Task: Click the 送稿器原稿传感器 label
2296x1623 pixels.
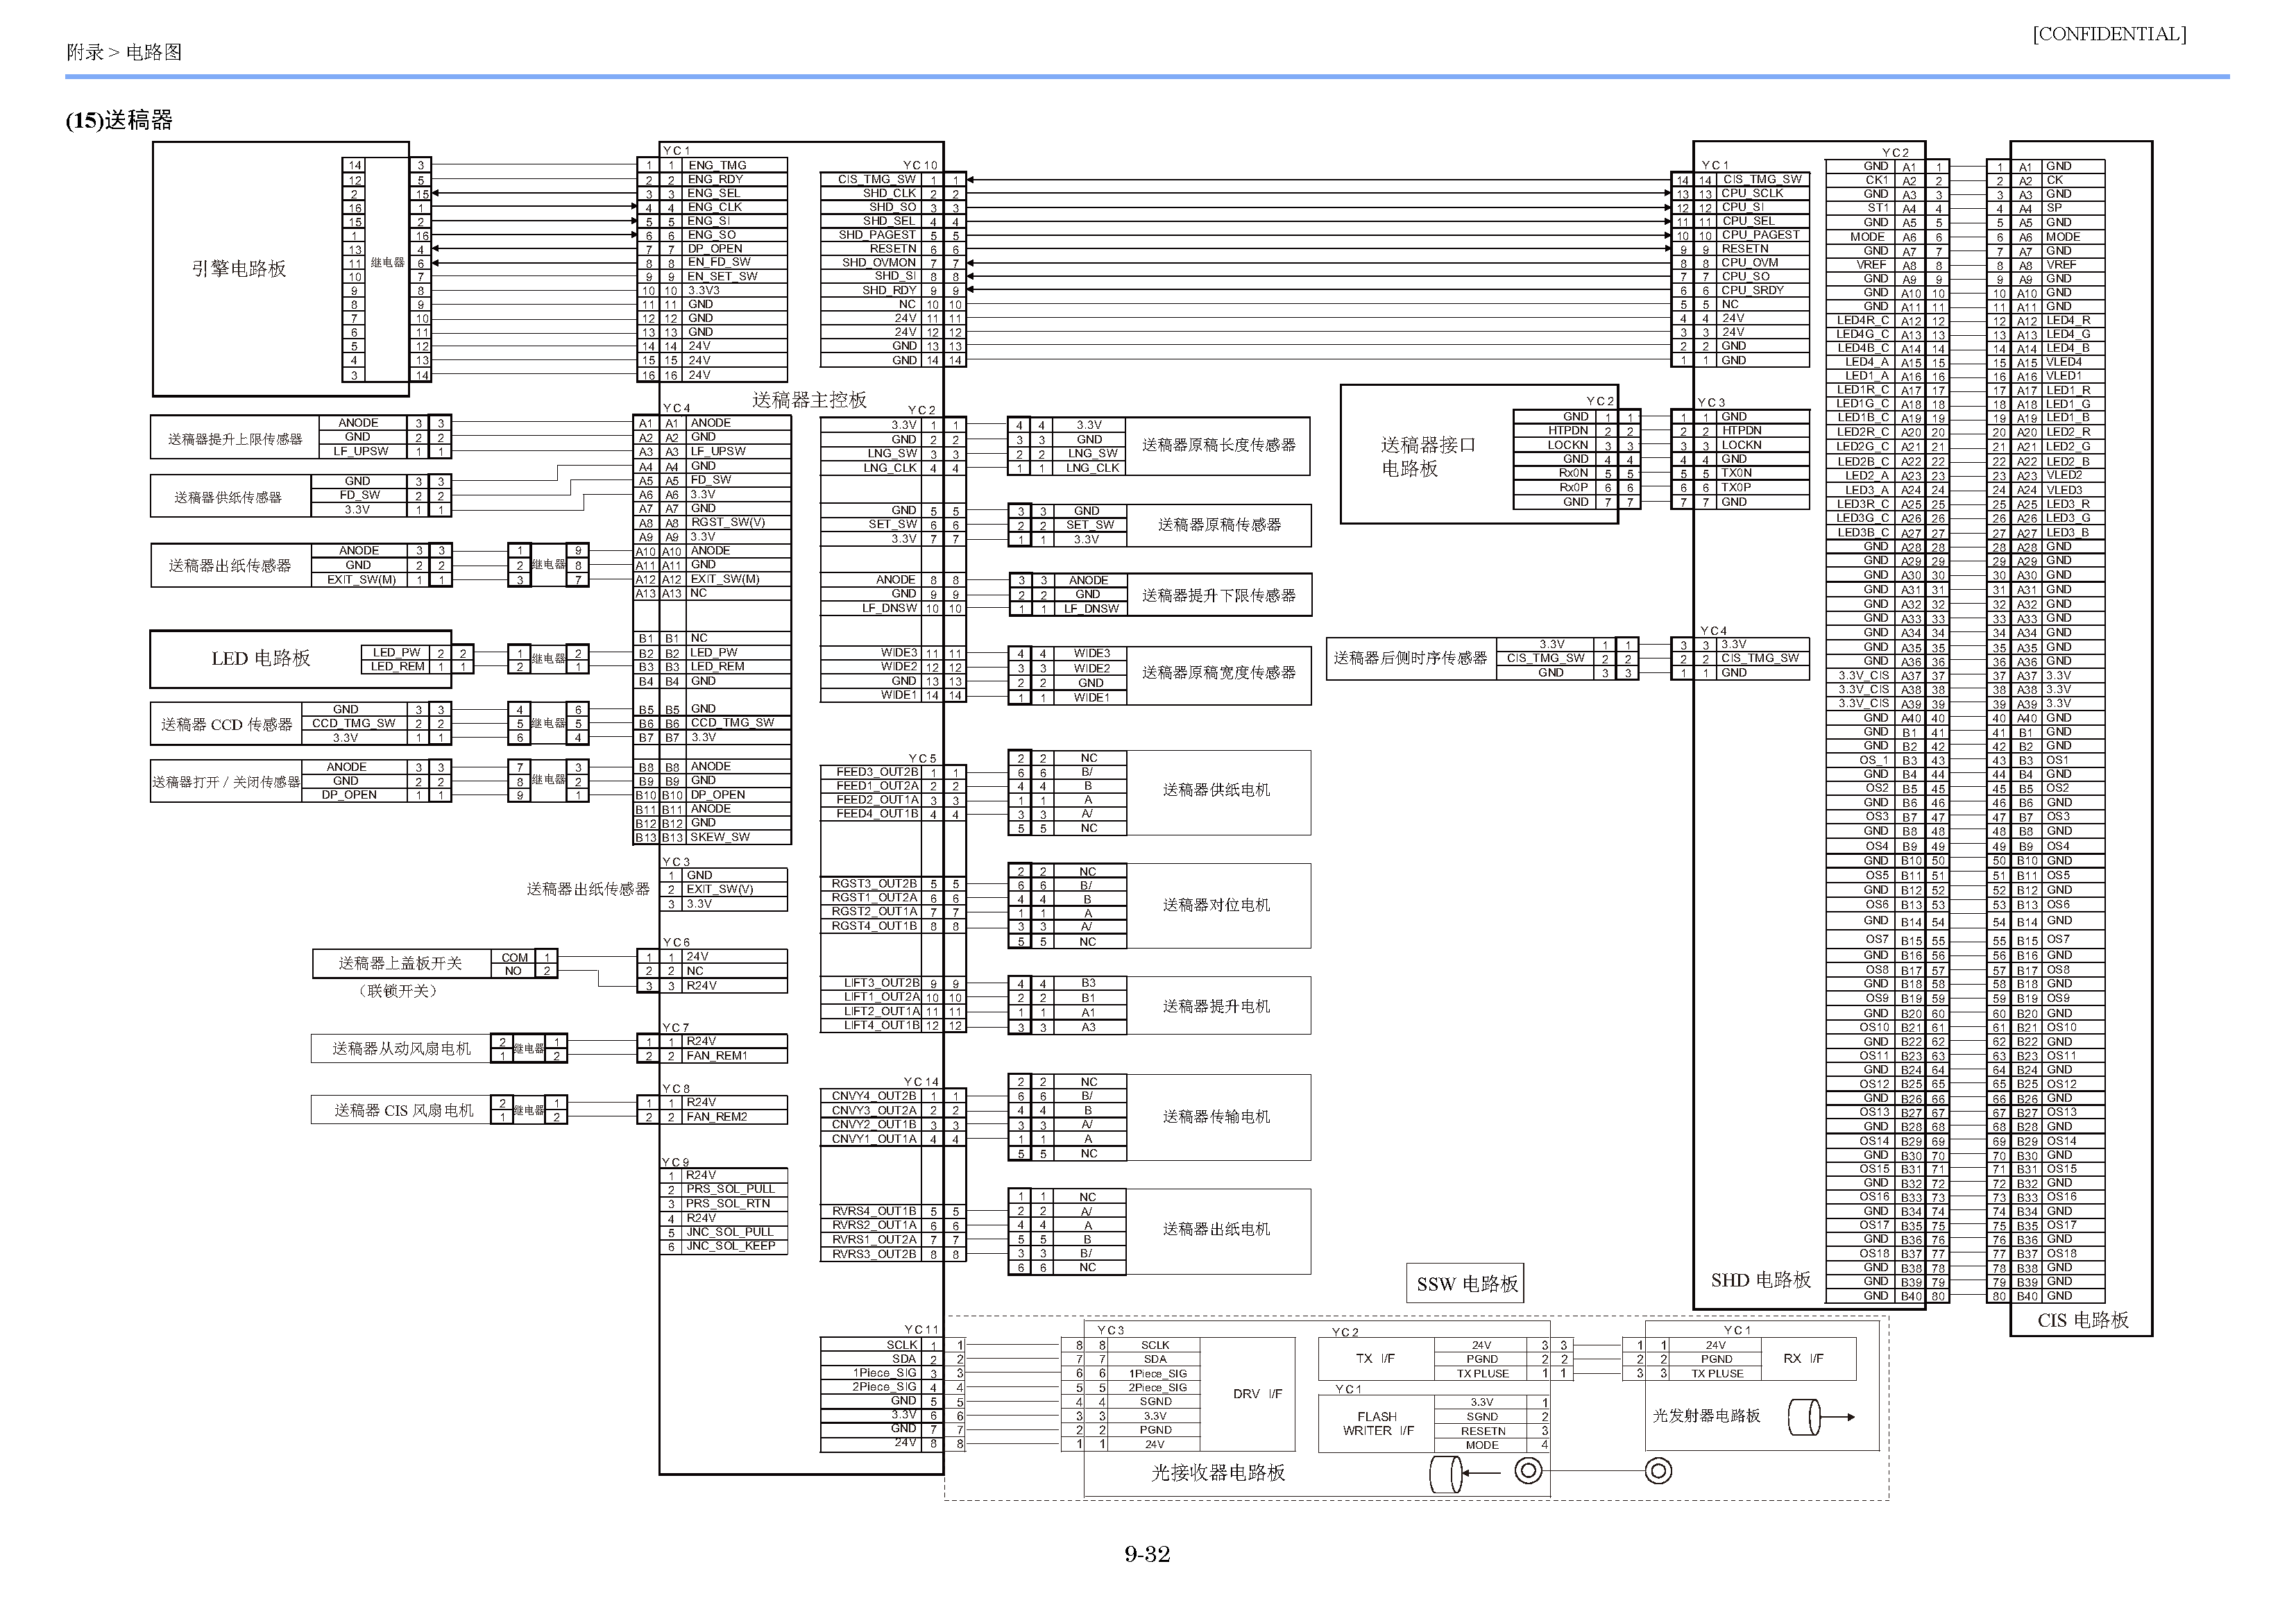Action: point(1219,524)
